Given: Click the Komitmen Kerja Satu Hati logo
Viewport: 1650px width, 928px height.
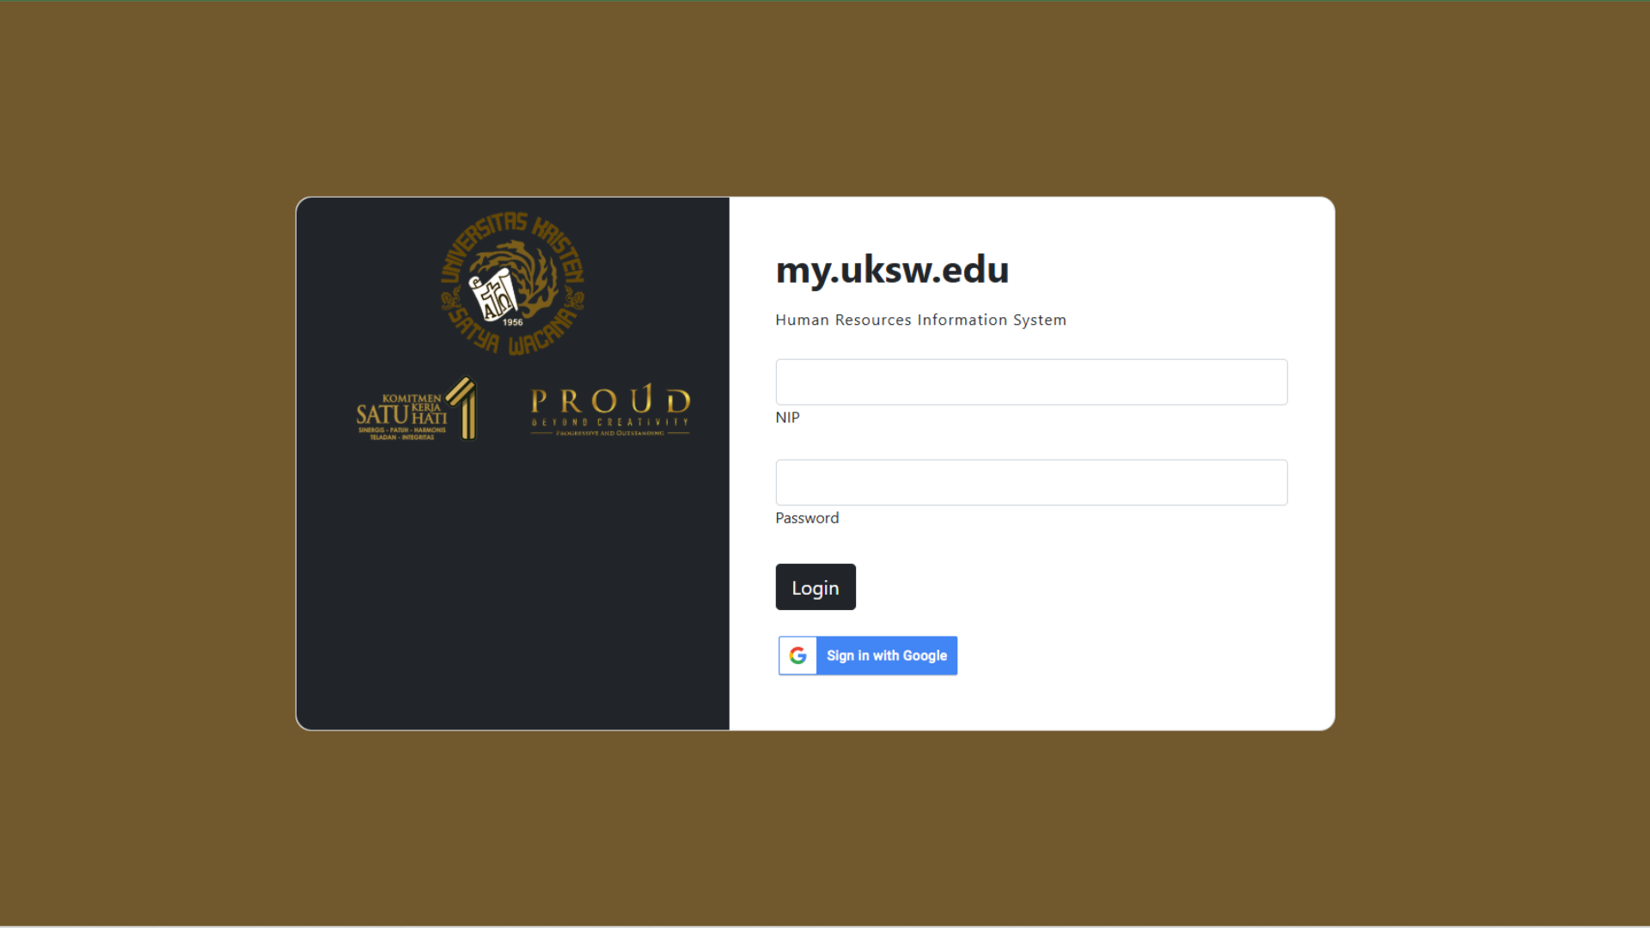Looking at the screenshot, I should click(x=417, y=409).
